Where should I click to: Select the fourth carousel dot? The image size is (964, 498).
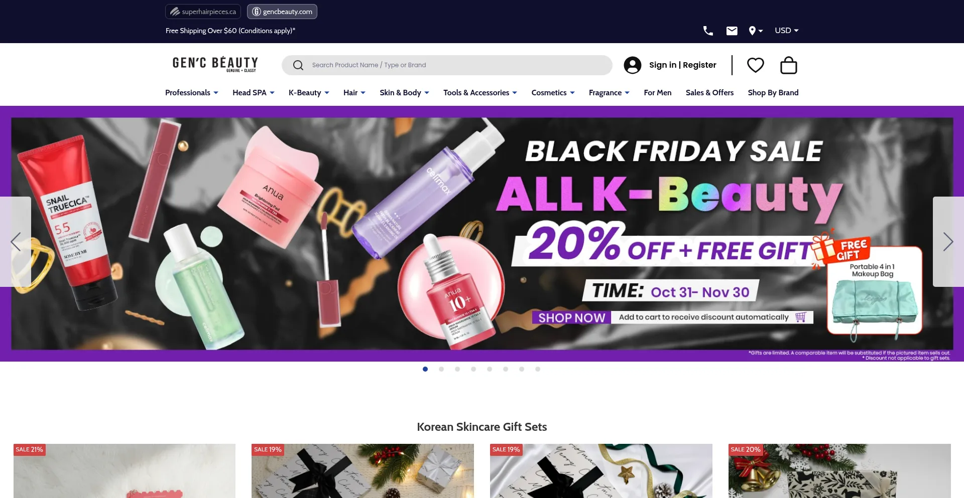pos(473,369)
